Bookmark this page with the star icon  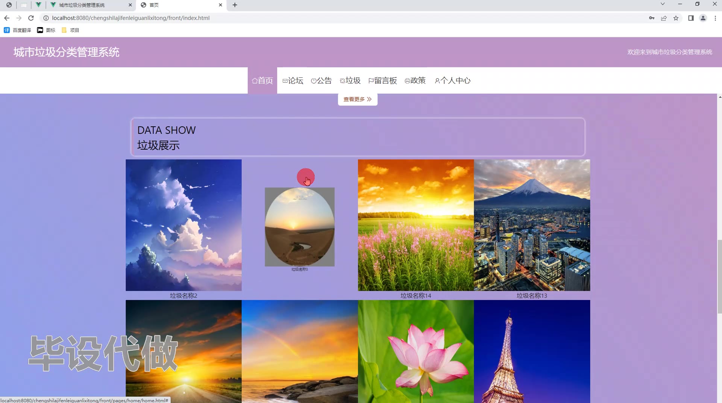pyautogui.click(x=676, y=18)
